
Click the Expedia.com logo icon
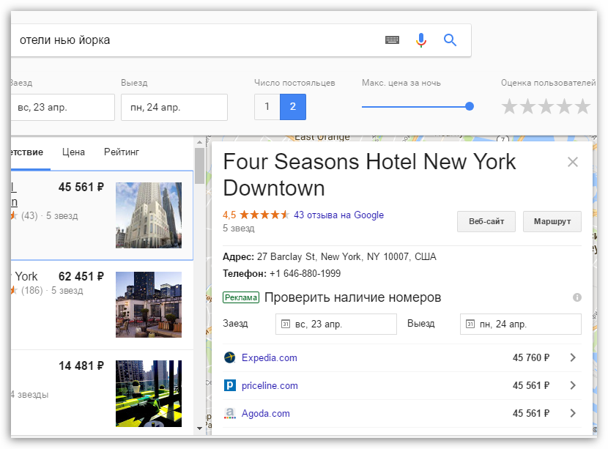point(229,357)
